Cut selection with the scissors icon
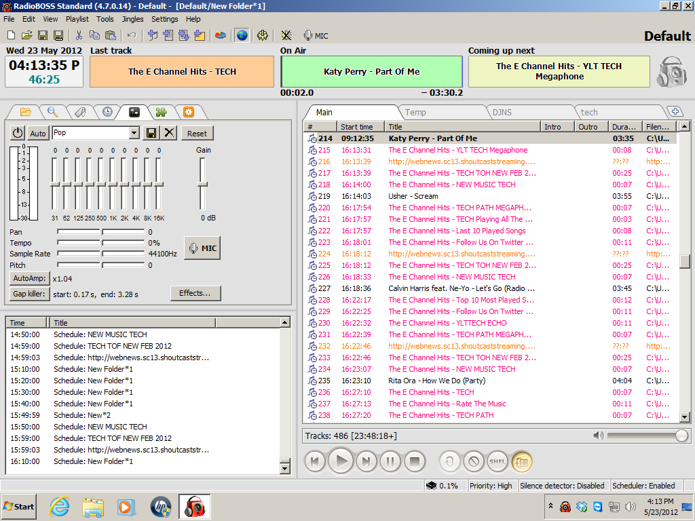Image resolution: width=695 pixels, height=521 pixels. point(79,35)
